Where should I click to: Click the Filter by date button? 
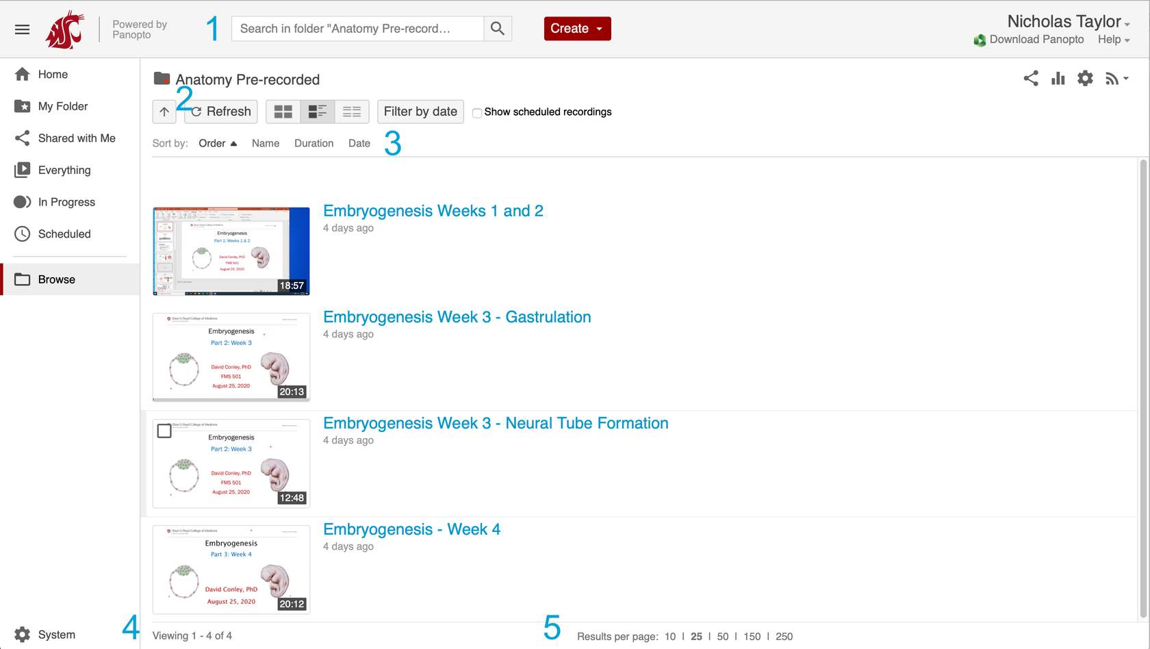coord(420,112)
